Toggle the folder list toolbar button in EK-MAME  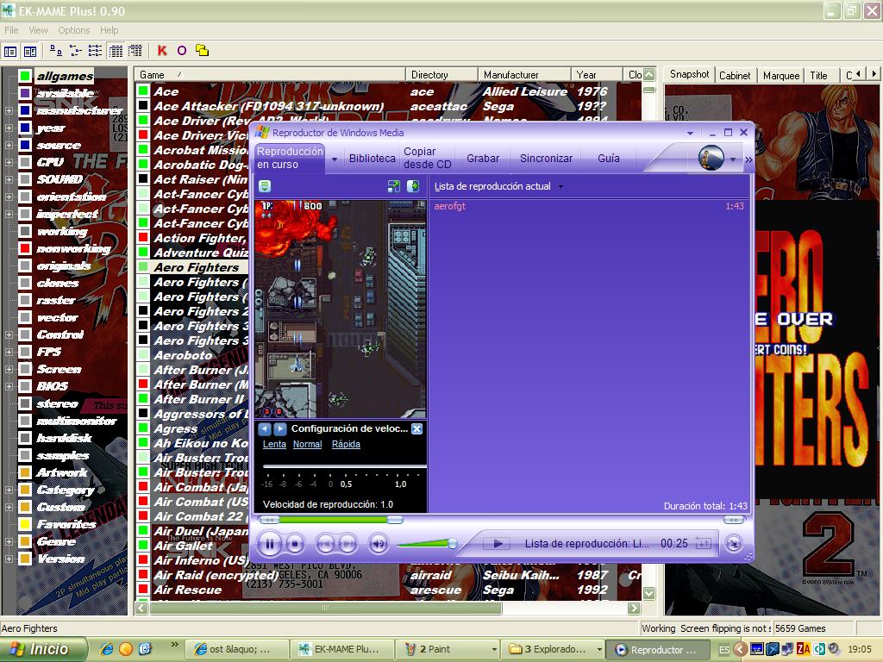[x=10, y=51]
